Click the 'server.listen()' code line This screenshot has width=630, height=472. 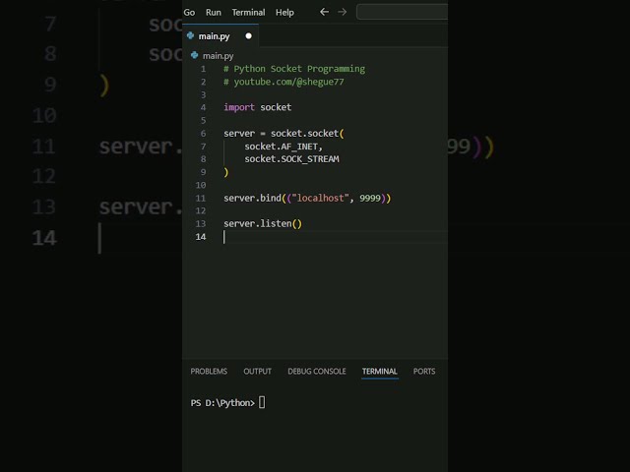point(263,224)
